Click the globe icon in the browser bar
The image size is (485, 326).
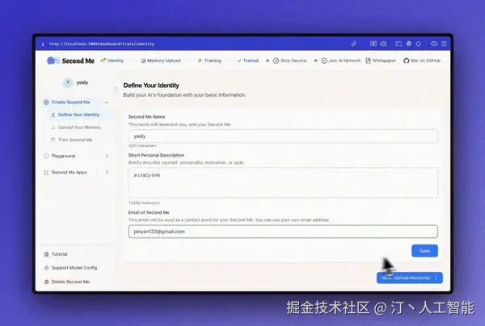click(409, 44)
